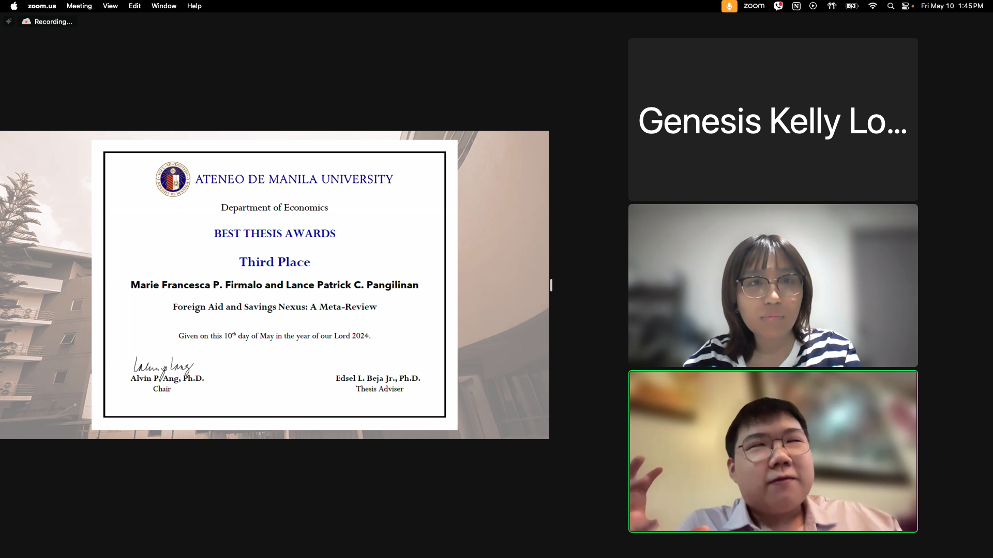Image resolution: width=993 pixels, height=558 pixels.
Task: Click the zoom status menu bar item
Action: tap(754, 6)
